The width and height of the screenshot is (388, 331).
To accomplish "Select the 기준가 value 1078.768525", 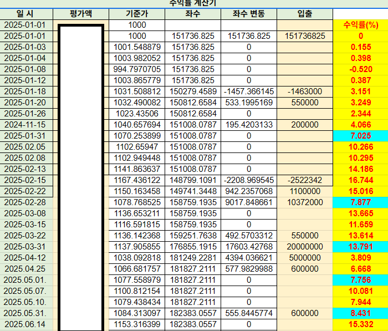I will pyautogui.click(x=137, y=202).
